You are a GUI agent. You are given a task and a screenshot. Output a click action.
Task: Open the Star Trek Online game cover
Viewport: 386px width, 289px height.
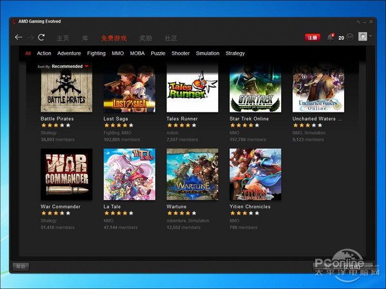(255, 90)
